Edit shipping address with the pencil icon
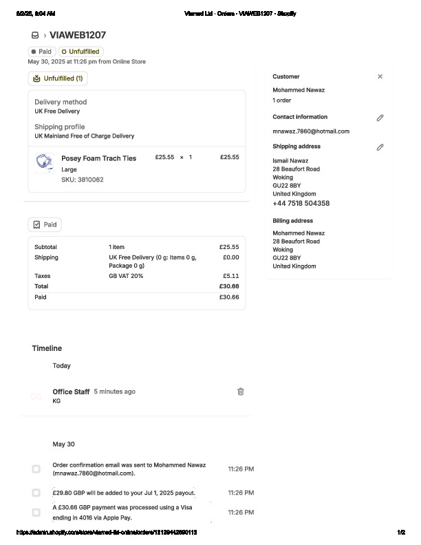 pyautogui.click(x=380, y=147)
